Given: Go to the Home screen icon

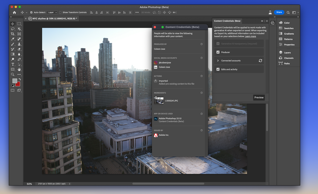Looking at the screenshot, I should tap(14, 12).
